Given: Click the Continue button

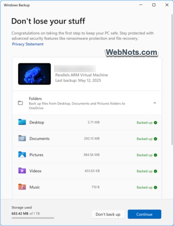Looking at the screenshot, I should click(x=145, y=214).
